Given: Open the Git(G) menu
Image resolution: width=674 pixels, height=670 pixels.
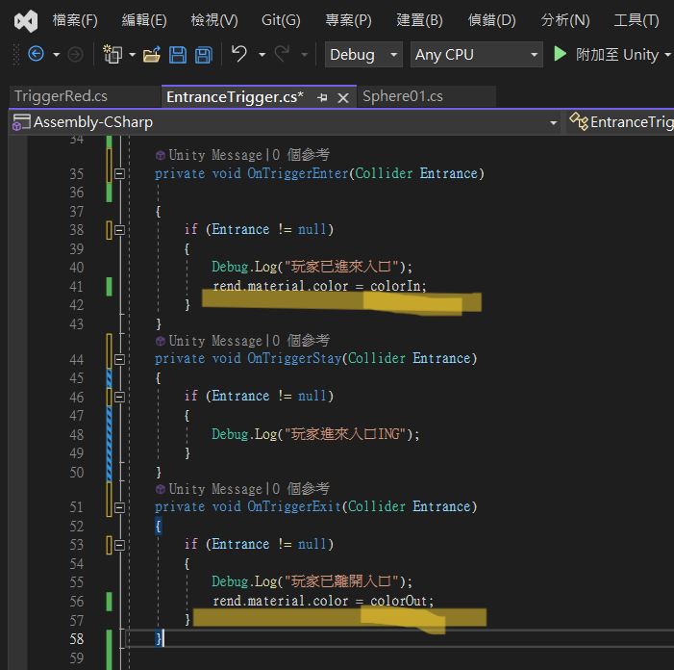Looking at the screenshot, I should pyautogui.click(x=281, y=20).
